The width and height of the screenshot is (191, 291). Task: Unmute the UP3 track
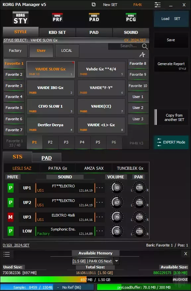click(11, 217)
